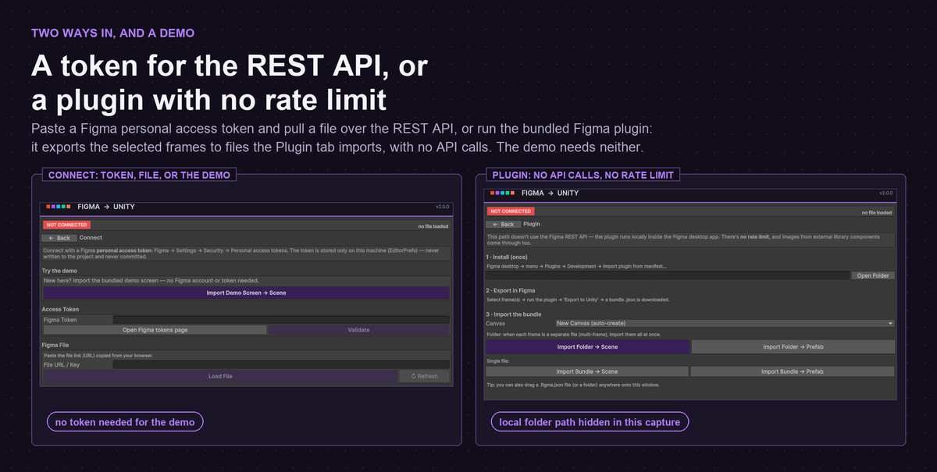Open the Canvas dropdown
The width and height of the screenshot is (937, 472).
click(x=724, y=323)
